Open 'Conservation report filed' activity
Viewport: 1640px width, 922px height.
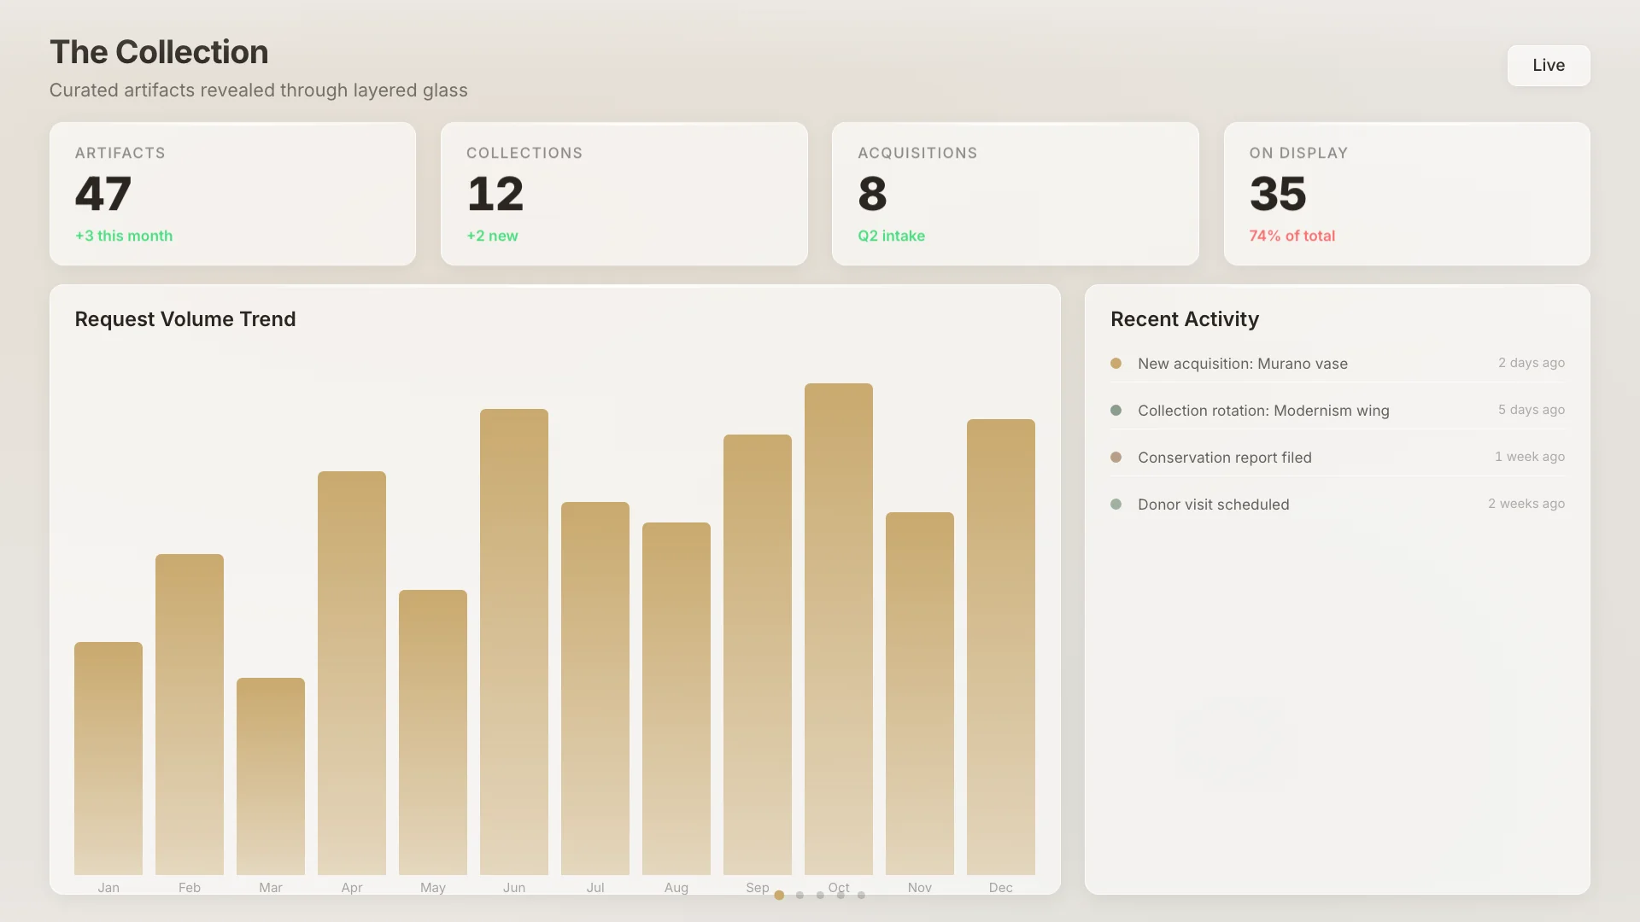[1338, 458]
